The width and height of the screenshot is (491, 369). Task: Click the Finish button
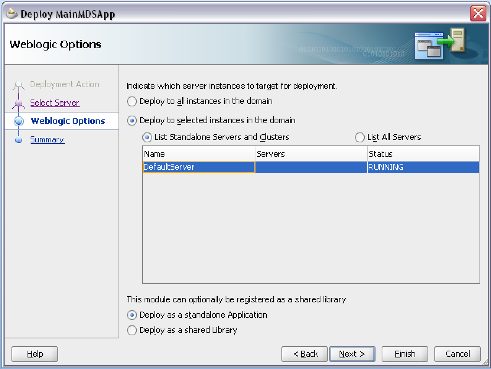(405, 354)
